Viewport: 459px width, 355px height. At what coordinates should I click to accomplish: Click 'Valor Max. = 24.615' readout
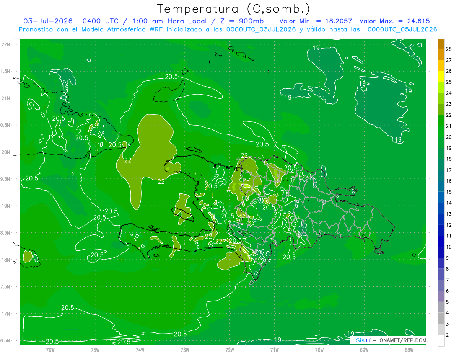tap(394, 21)
